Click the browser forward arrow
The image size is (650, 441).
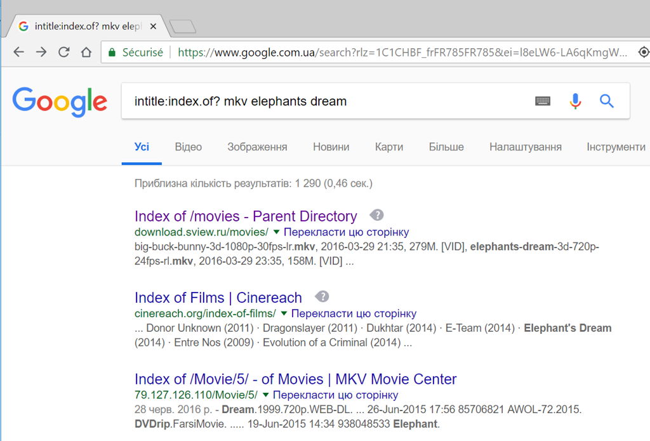click(41, 52)
